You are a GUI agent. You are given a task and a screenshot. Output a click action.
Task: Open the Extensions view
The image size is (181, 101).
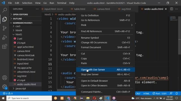click(x=5, y=46)
